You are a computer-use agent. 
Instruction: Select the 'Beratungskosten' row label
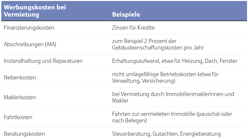pos(25,134)
